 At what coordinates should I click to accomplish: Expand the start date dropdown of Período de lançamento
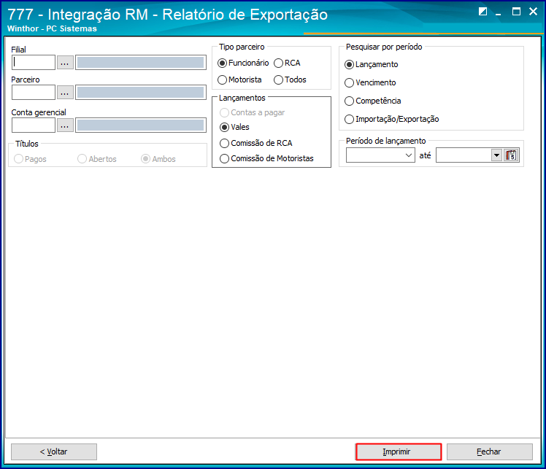[x=409, y=155]
